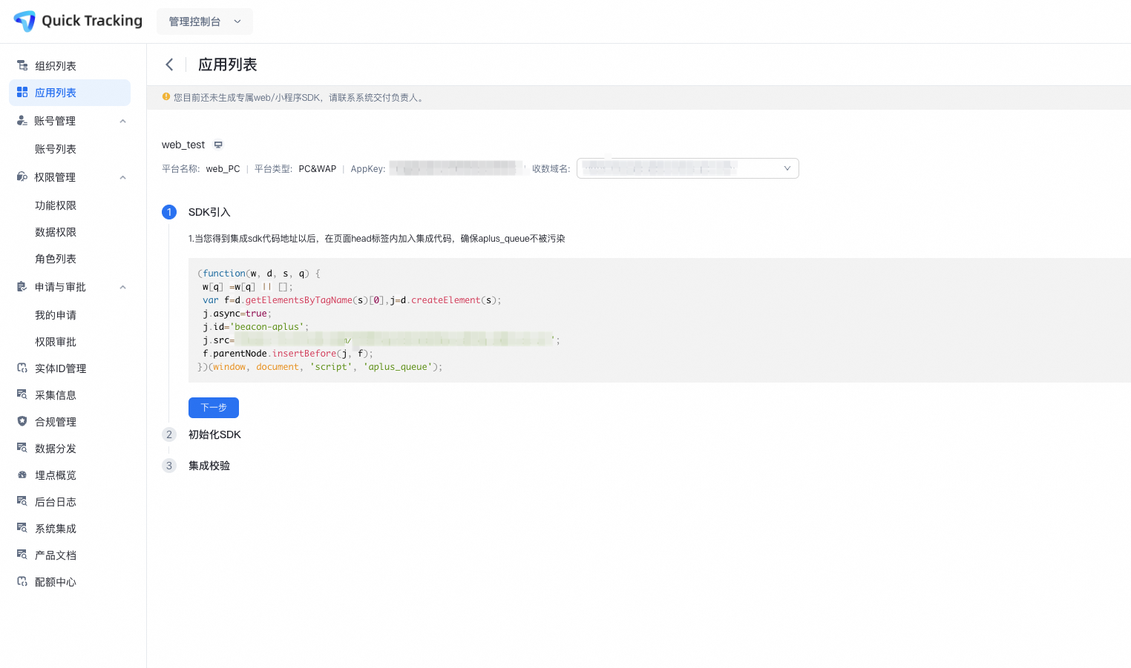Click the 后台日志 icon
Viewport: 1131px width, 668px height.
tap(22, 502)
